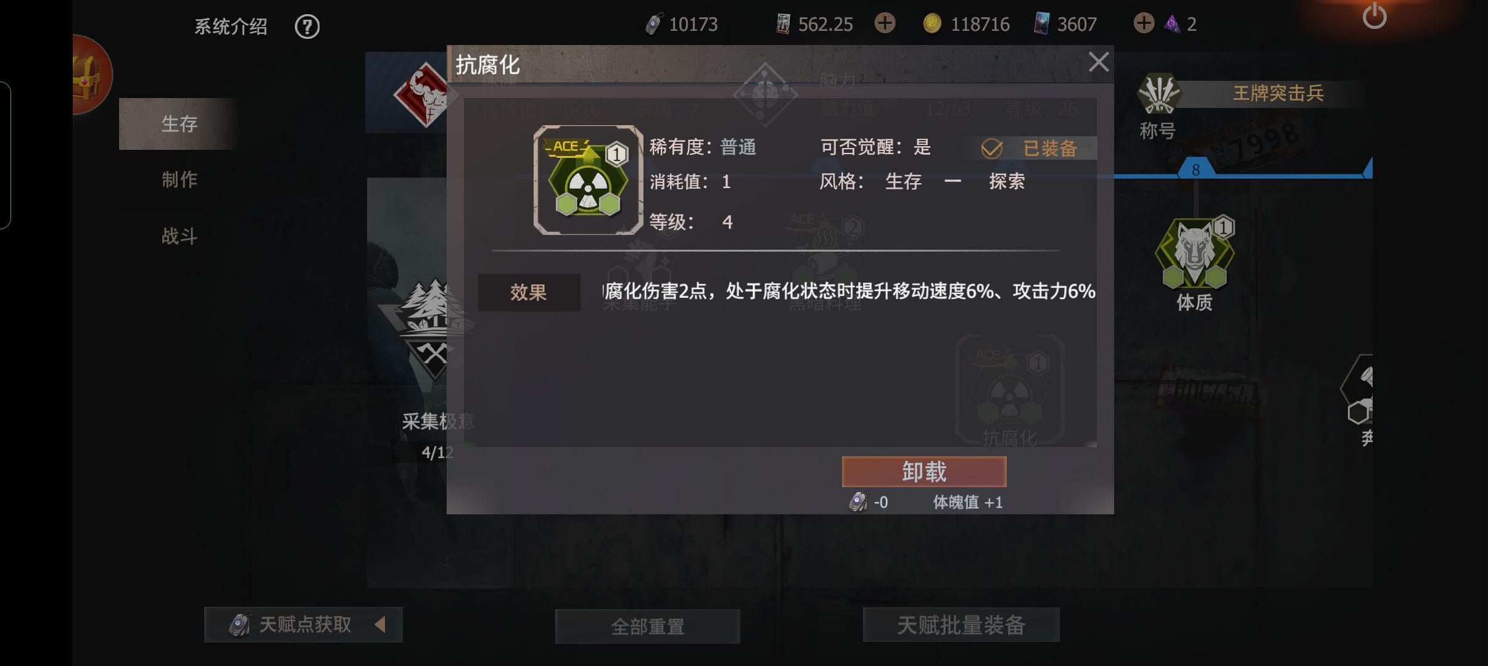Open the system introduction help question mark

tap(307, 27)
